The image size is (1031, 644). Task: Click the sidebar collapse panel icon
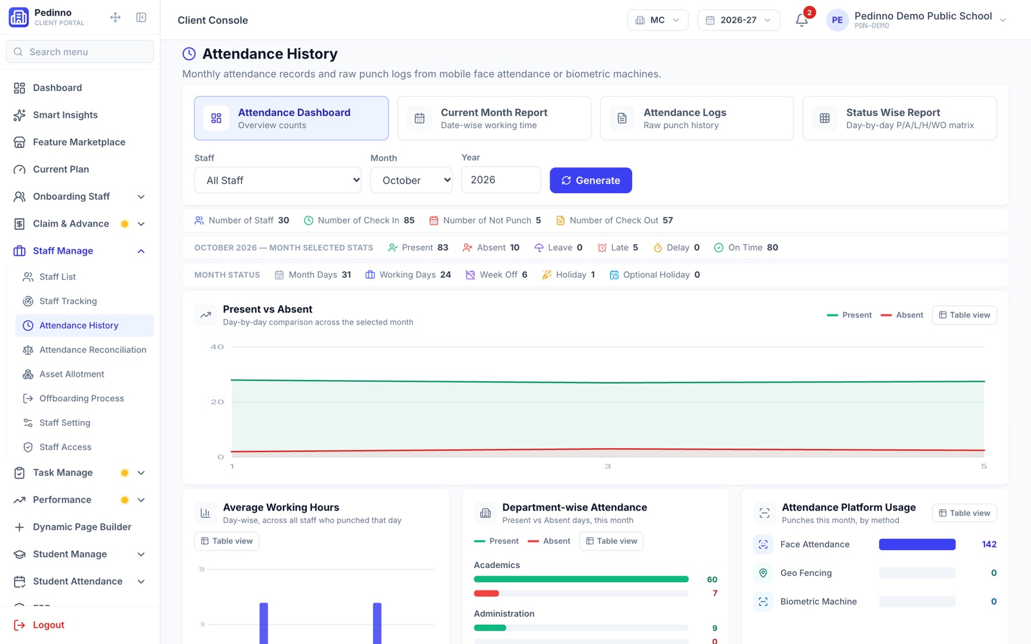pyautogui.click(x=141, y=17)
